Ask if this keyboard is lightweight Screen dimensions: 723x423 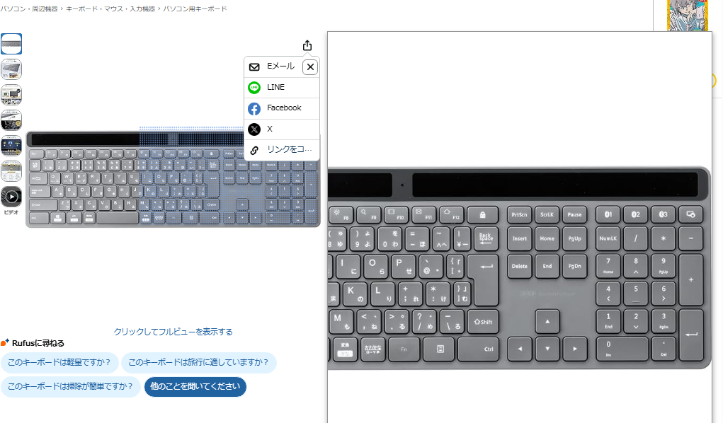(x=59, y=363)
